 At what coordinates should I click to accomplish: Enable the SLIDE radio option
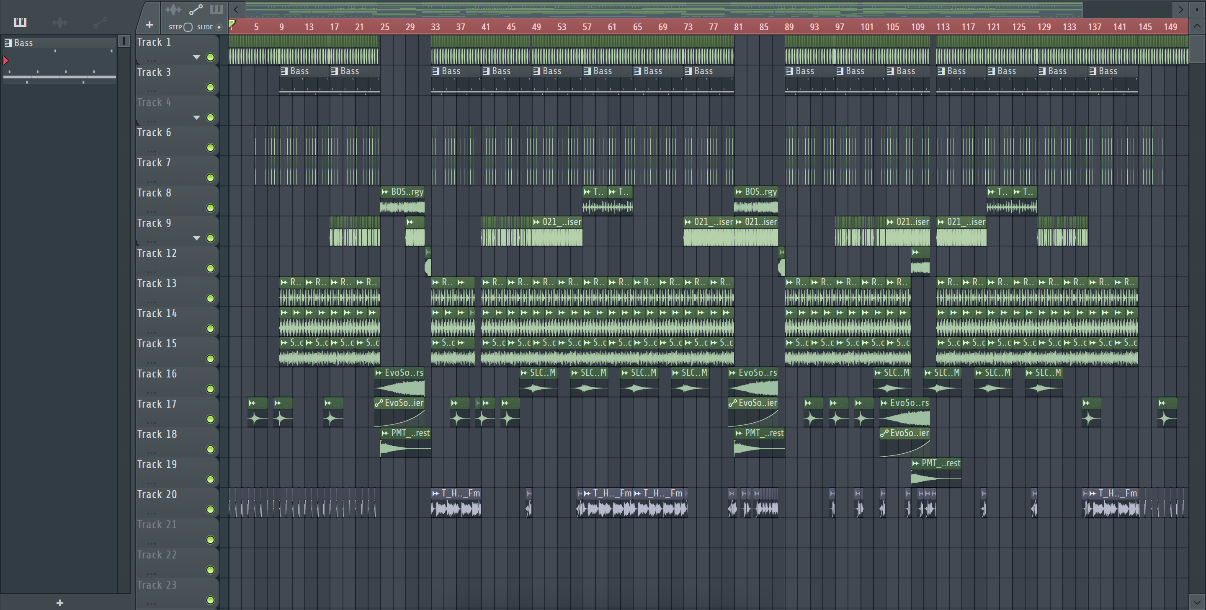pos(219,27)
